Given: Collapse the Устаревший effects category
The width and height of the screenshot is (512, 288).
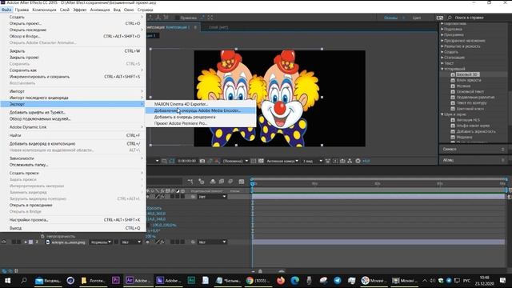Looking at the screenshot, I should point(442,69).
